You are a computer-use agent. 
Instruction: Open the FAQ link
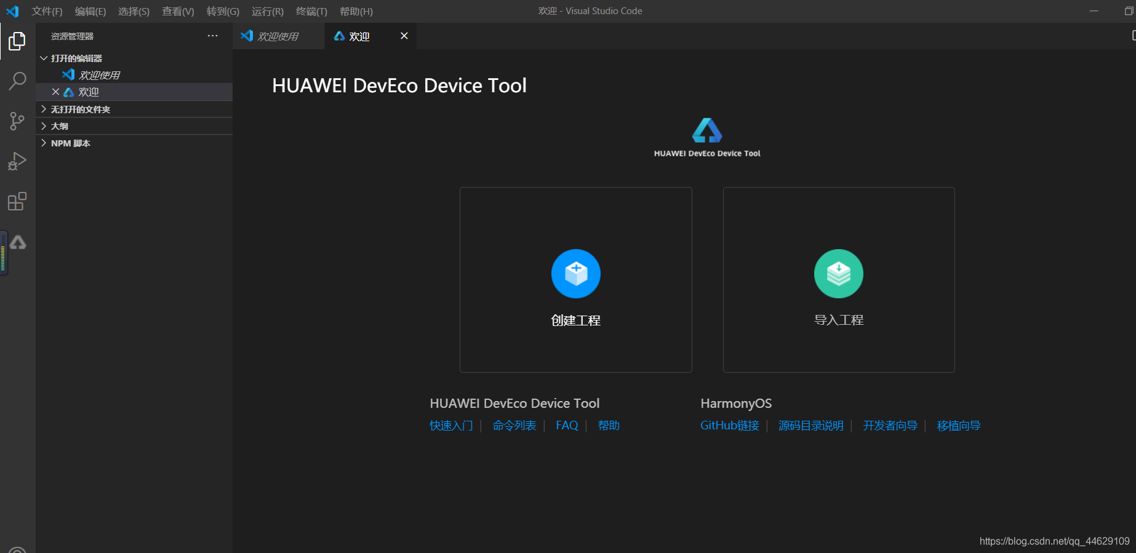(x=567, y=426)
